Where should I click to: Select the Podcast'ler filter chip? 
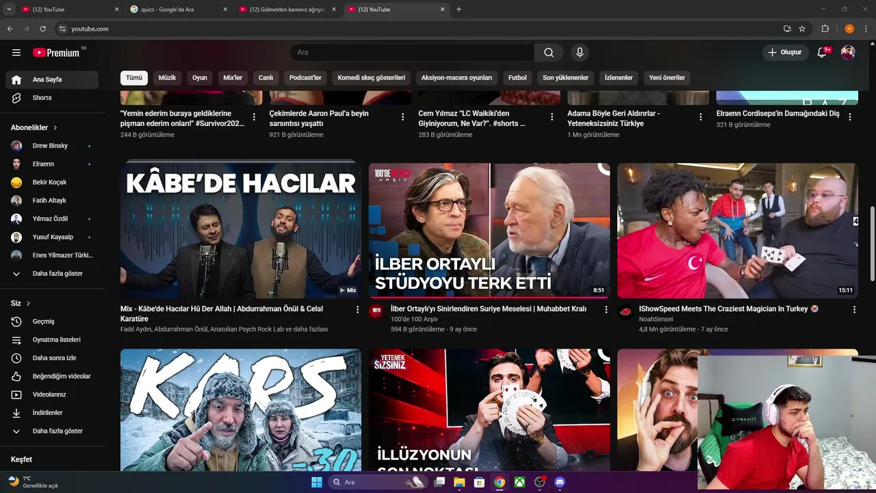[305, 78]
